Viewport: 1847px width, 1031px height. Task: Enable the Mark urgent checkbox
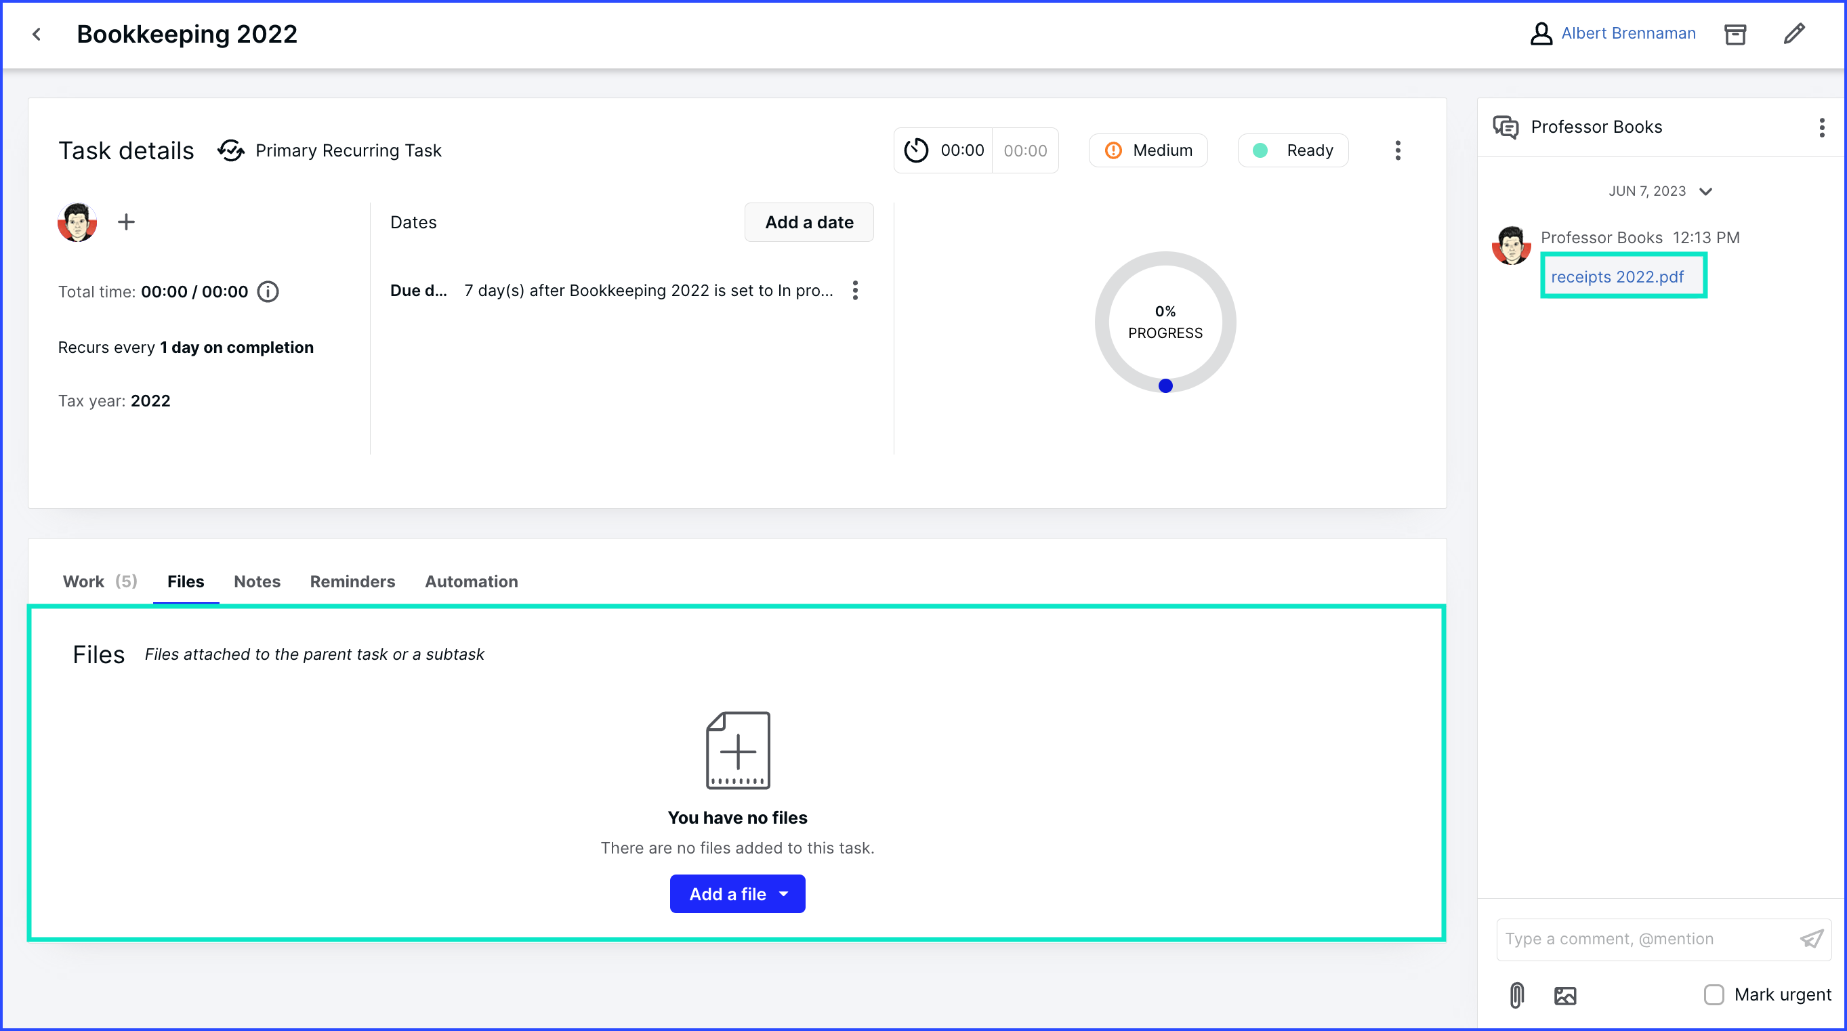1714,995
